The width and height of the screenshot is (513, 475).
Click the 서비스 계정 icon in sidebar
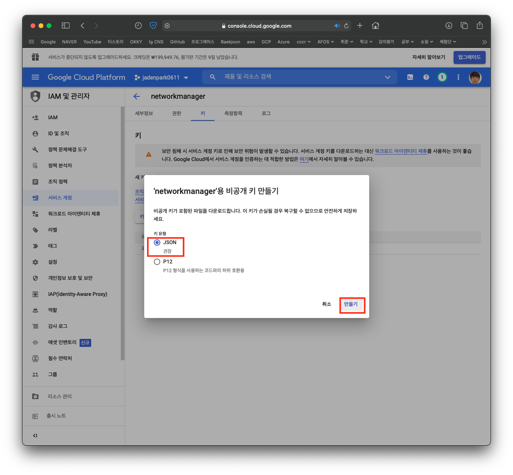click(x=35, y=198)
